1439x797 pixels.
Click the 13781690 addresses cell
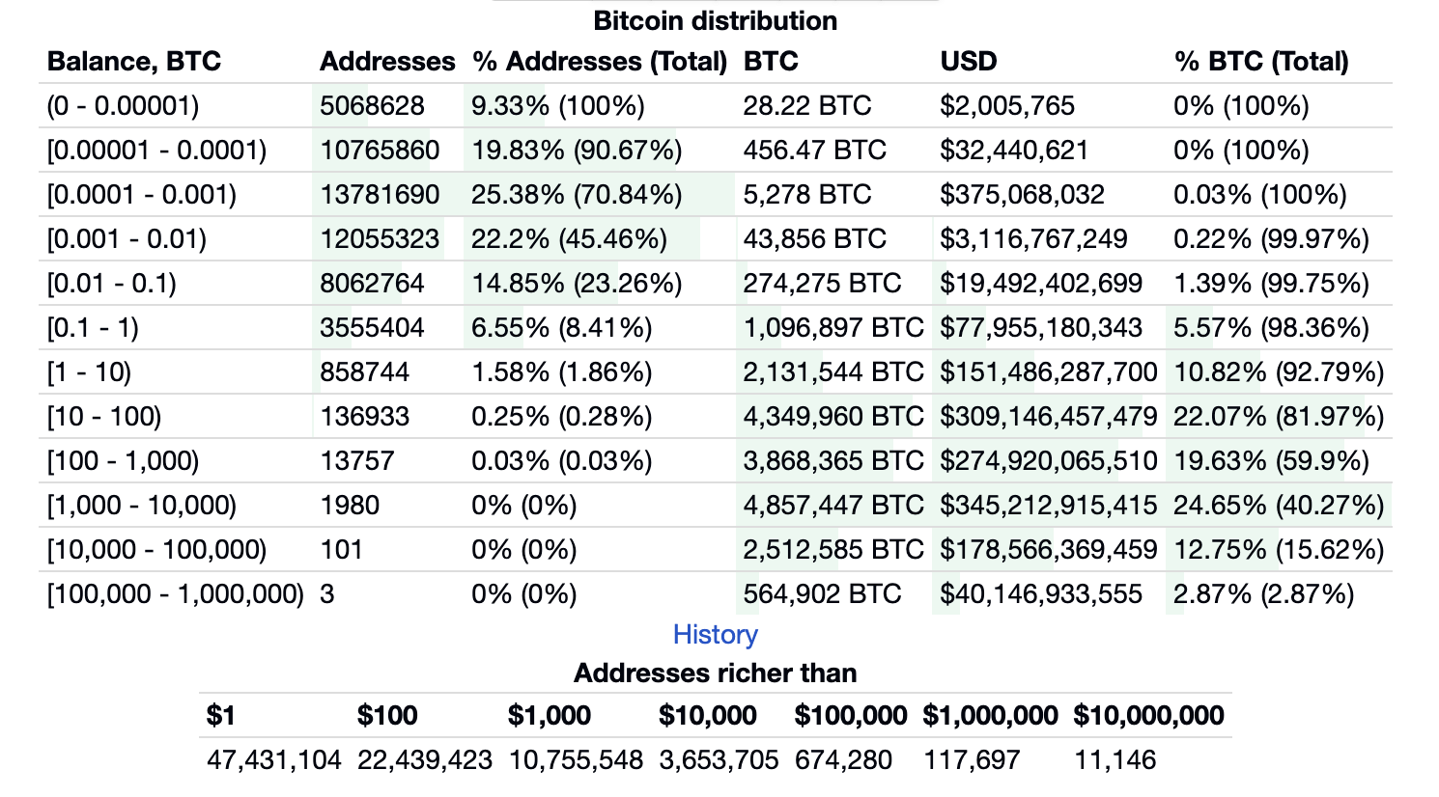(x=380, y=195)
